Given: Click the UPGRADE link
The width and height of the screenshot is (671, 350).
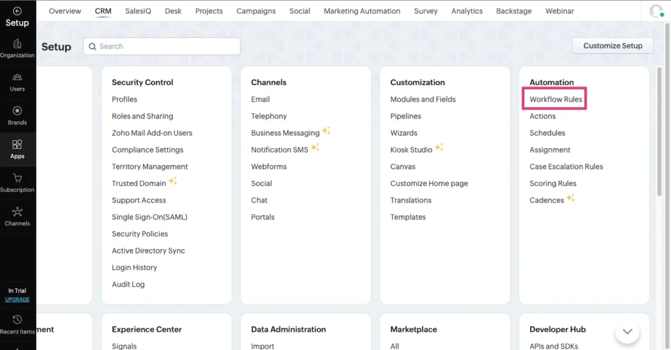Looking at the screenshot, I should tap(17, 299).
